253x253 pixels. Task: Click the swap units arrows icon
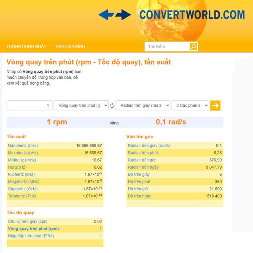pyautogui.click(x=112, y=105)
